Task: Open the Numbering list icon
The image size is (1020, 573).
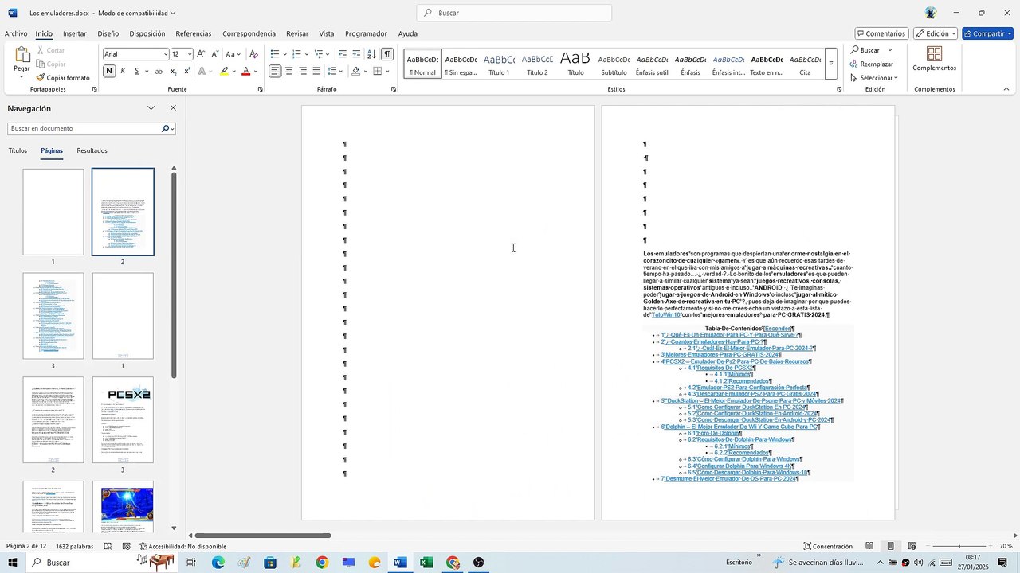Action: click(x=299, y=54)
